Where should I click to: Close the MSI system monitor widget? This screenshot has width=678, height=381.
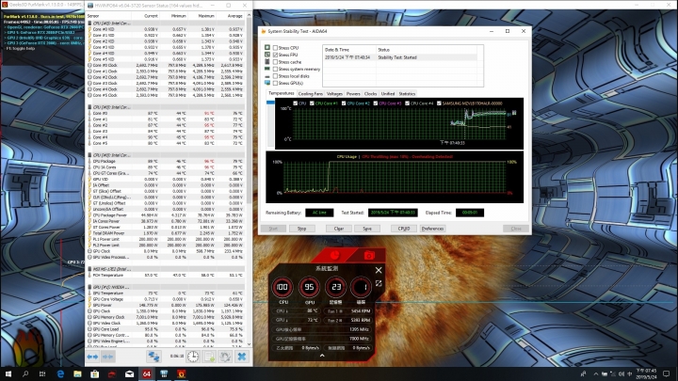pos(379,270)
